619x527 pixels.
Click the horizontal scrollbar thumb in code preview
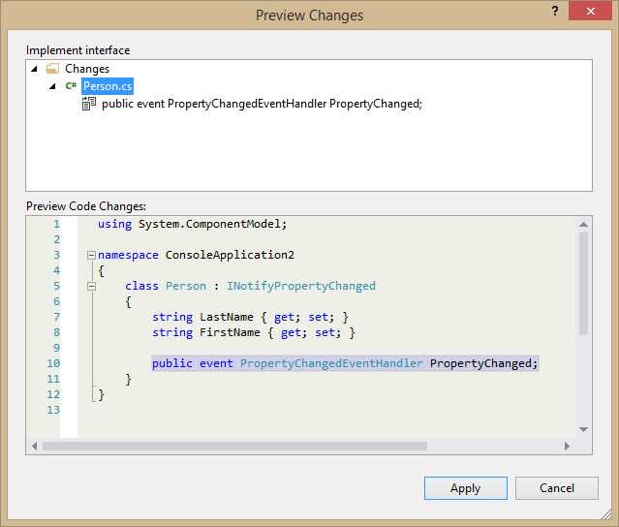[234, 446]
